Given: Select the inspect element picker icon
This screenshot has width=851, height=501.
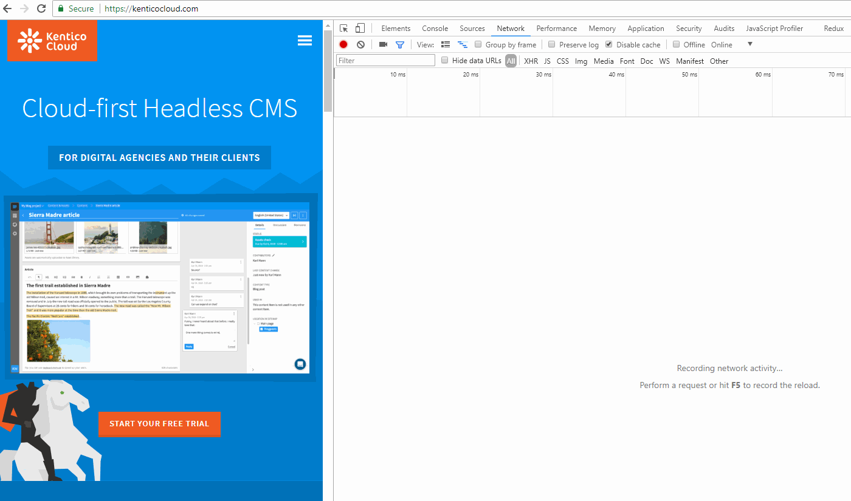Looking at the screenshot, I should (x=344, y=29).
